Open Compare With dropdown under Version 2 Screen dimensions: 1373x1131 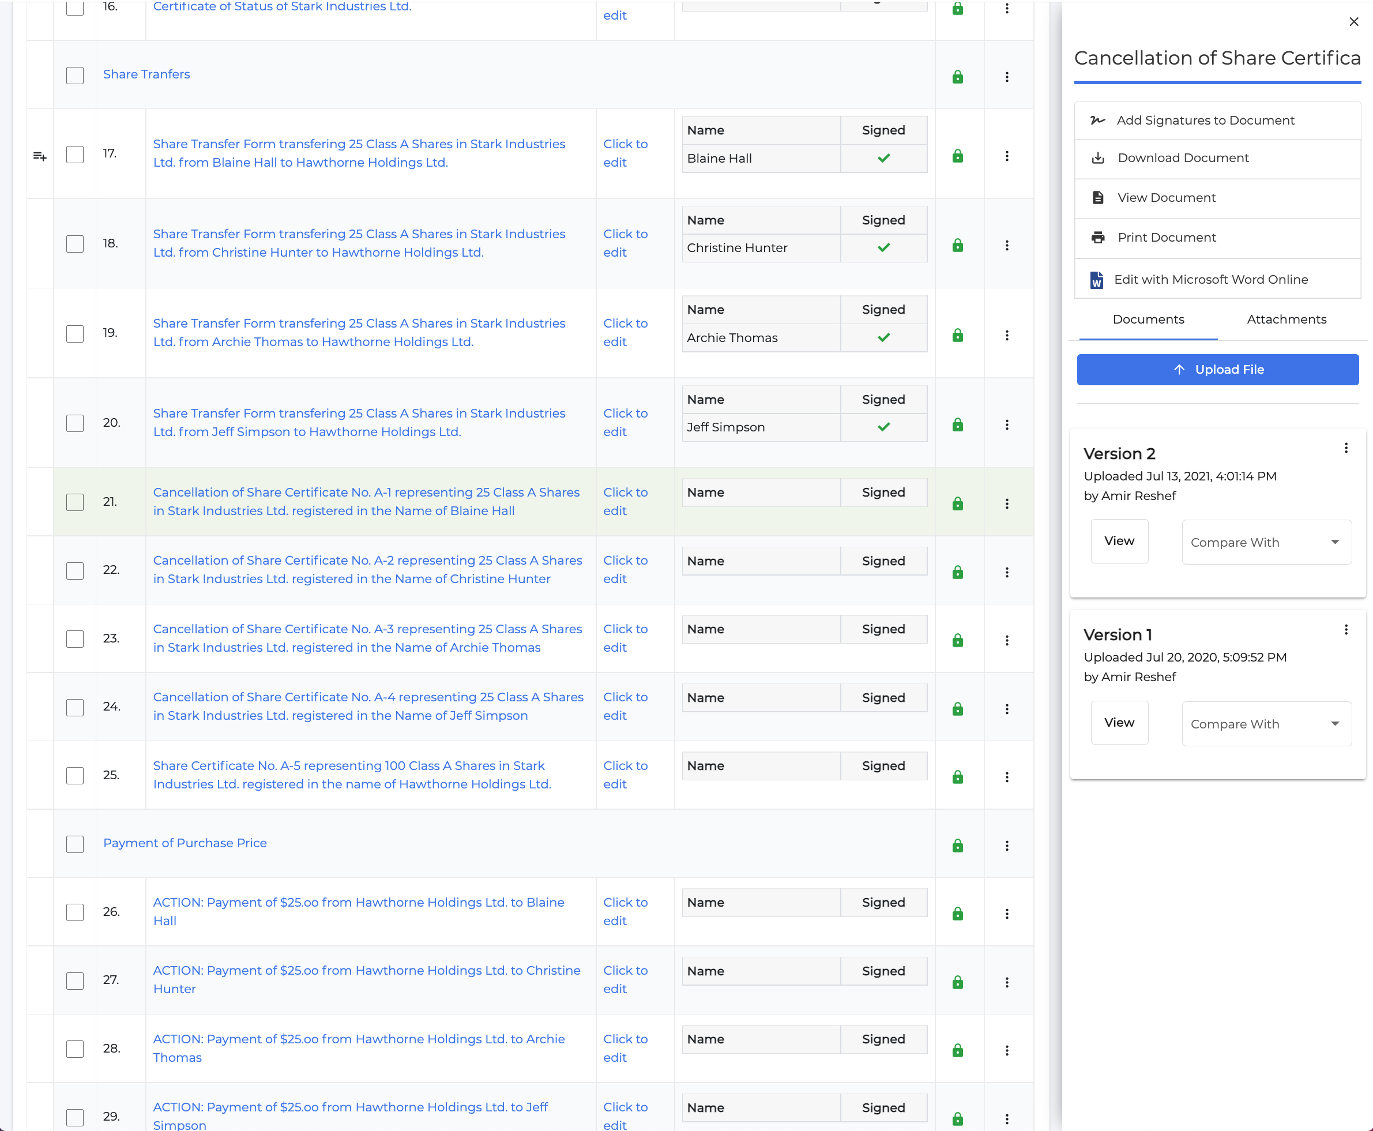click(x=1267, y=542)
